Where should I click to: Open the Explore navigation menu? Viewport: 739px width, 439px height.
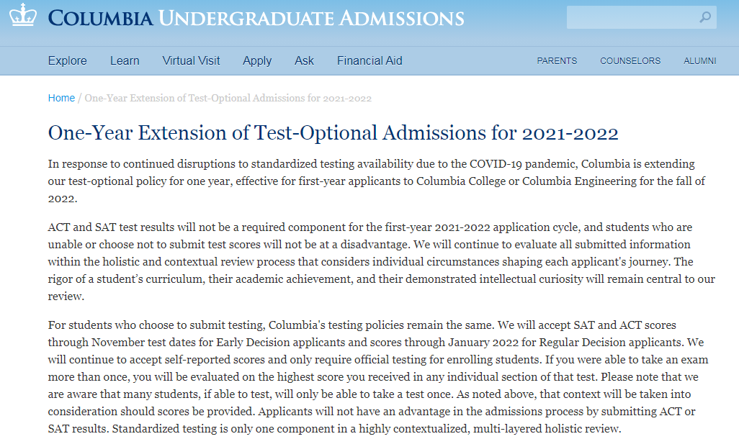(68, 60)
